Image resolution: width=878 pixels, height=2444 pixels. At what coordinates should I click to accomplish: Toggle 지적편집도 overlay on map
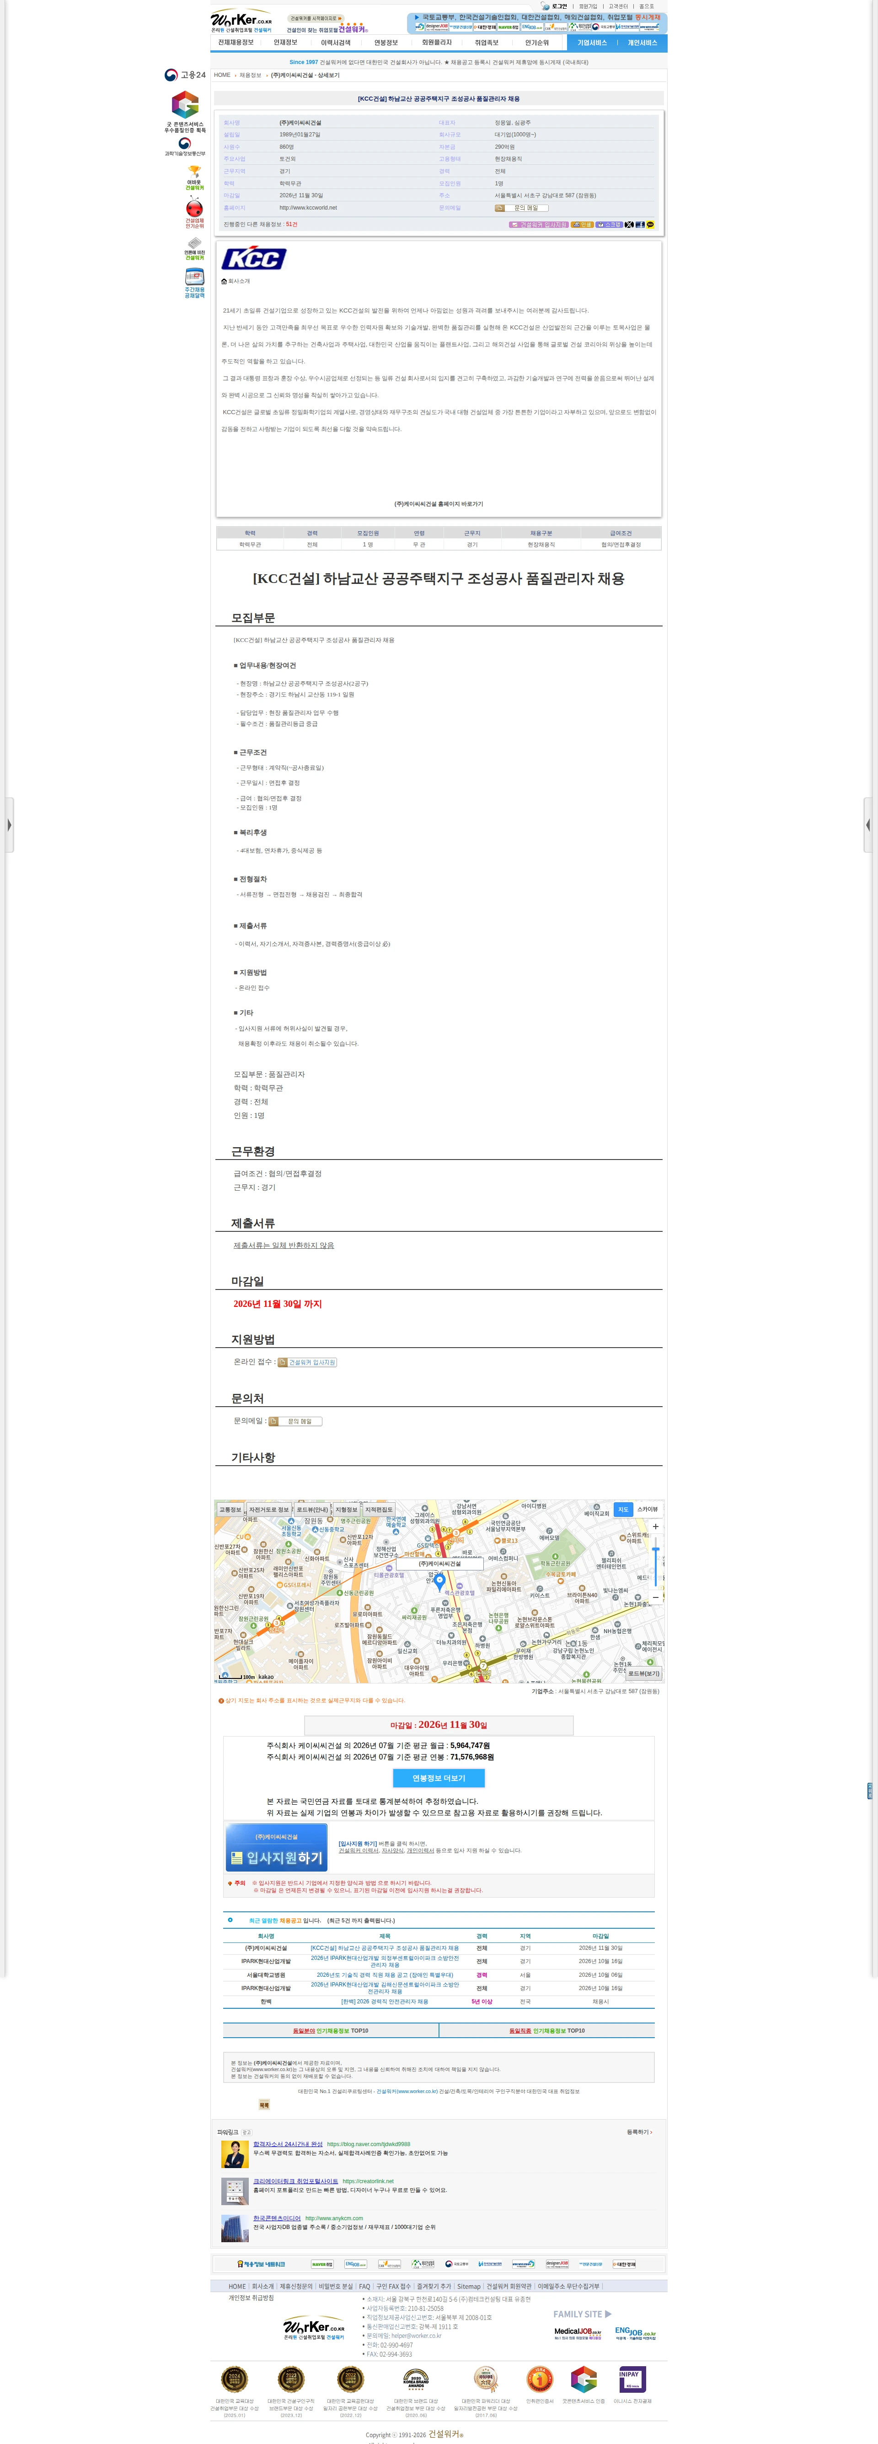click(x=379, y=1510)
